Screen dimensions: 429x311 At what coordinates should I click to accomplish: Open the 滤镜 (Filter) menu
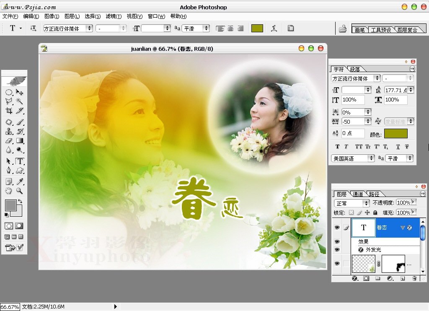[x=113, y=16]
